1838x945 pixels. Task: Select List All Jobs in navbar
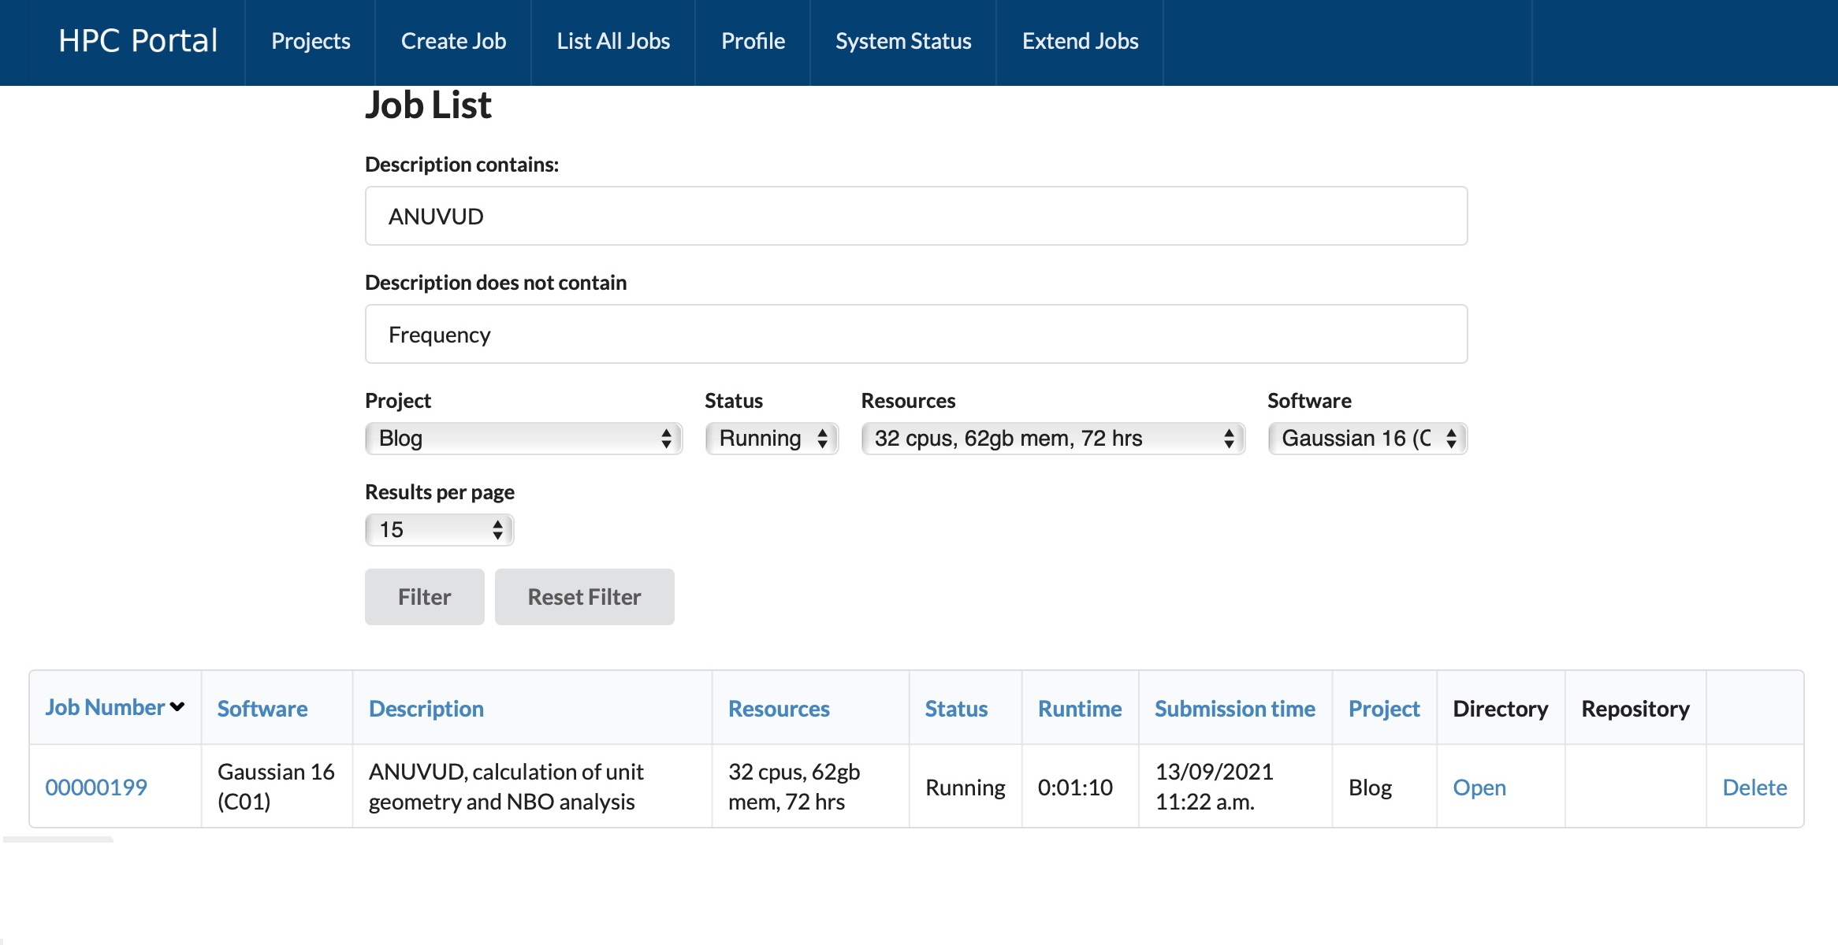tap(613, 41)
